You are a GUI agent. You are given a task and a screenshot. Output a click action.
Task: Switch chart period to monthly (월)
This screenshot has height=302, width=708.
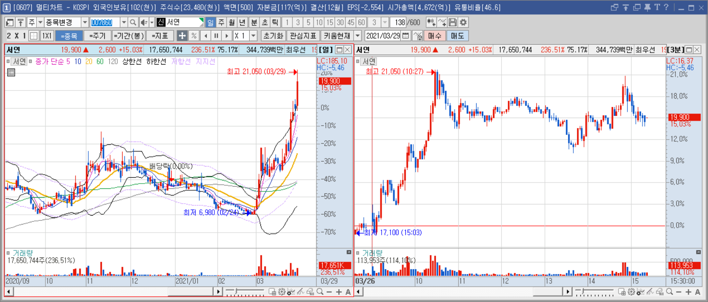tap(232, 22)
